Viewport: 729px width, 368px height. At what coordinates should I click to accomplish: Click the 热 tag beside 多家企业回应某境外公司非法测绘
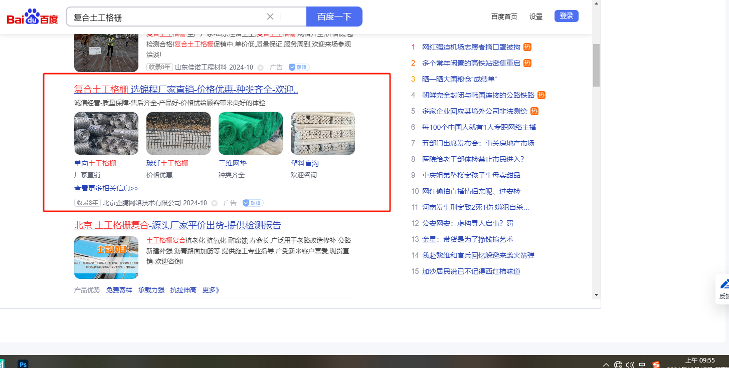pos(534,111)
